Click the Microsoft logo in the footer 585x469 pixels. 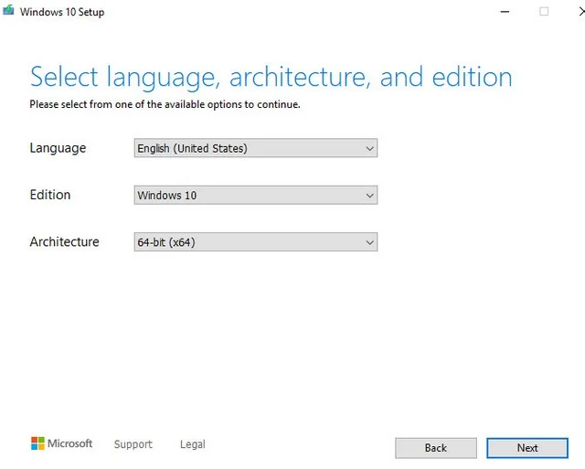[x=61, y=443]
